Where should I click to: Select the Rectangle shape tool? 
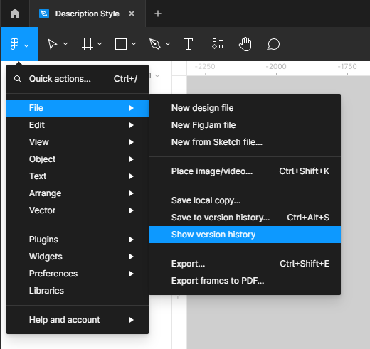pyautogui.click(x=121, y=44)
